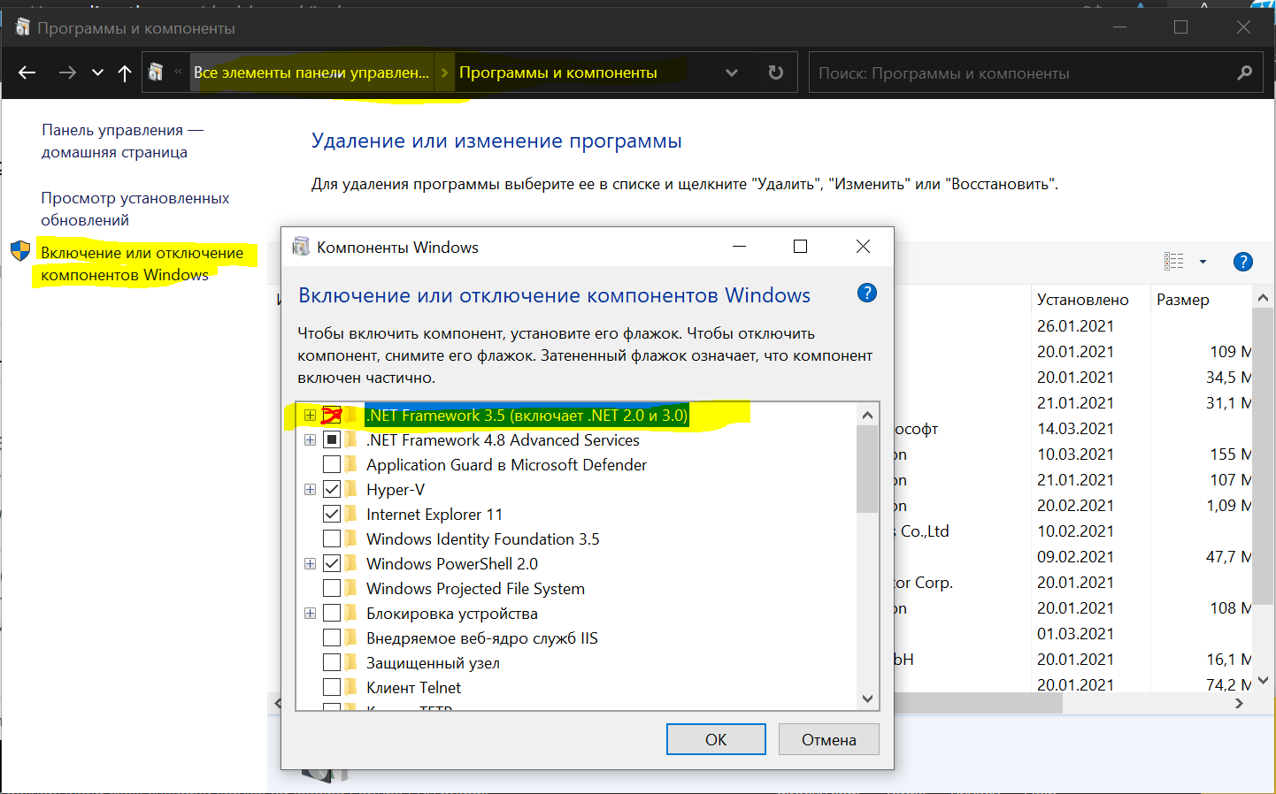Image resolution: width=1276 pixels, height=794 pixels.
Task: Click the components list scroll-down arrow
Action: [867, 698]
